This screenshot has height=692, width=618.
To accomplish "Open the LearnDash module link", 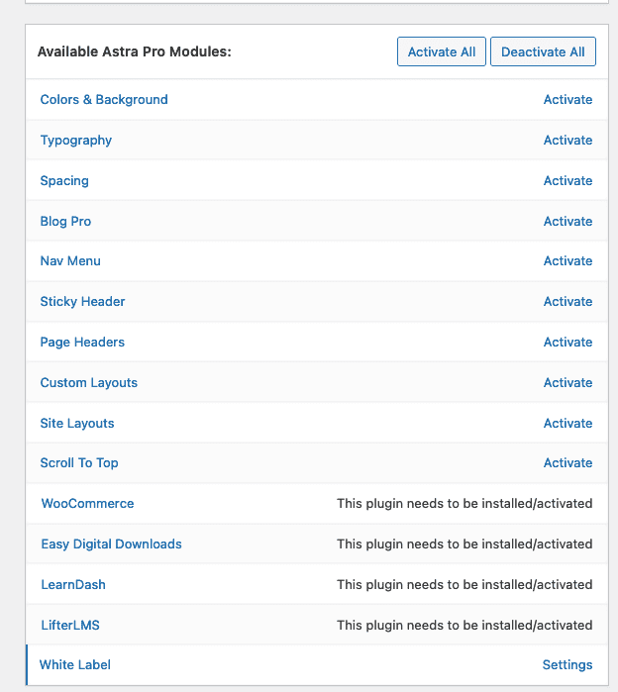I will coord(73,585).
